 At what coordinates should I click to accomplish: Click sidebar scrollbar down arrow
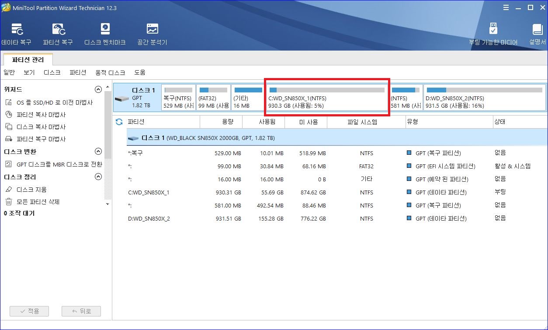[108, 204]
